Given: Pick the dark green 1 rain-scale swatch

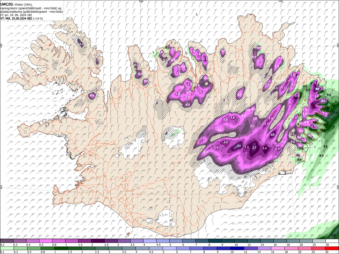Looking at the screenshot, I should 61,248.
